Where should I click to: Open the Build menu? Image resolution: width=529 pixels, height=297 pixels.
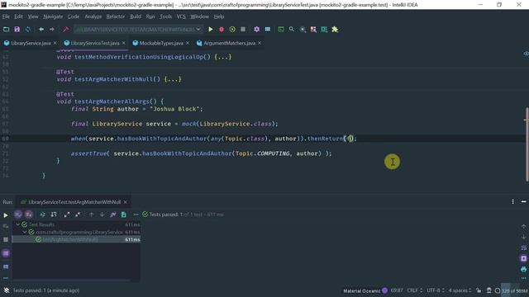click(x=136, y=16)
